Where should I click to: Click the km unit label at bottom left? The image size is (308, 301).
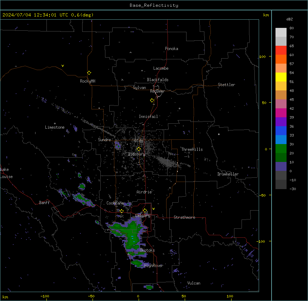pos(5,297)
